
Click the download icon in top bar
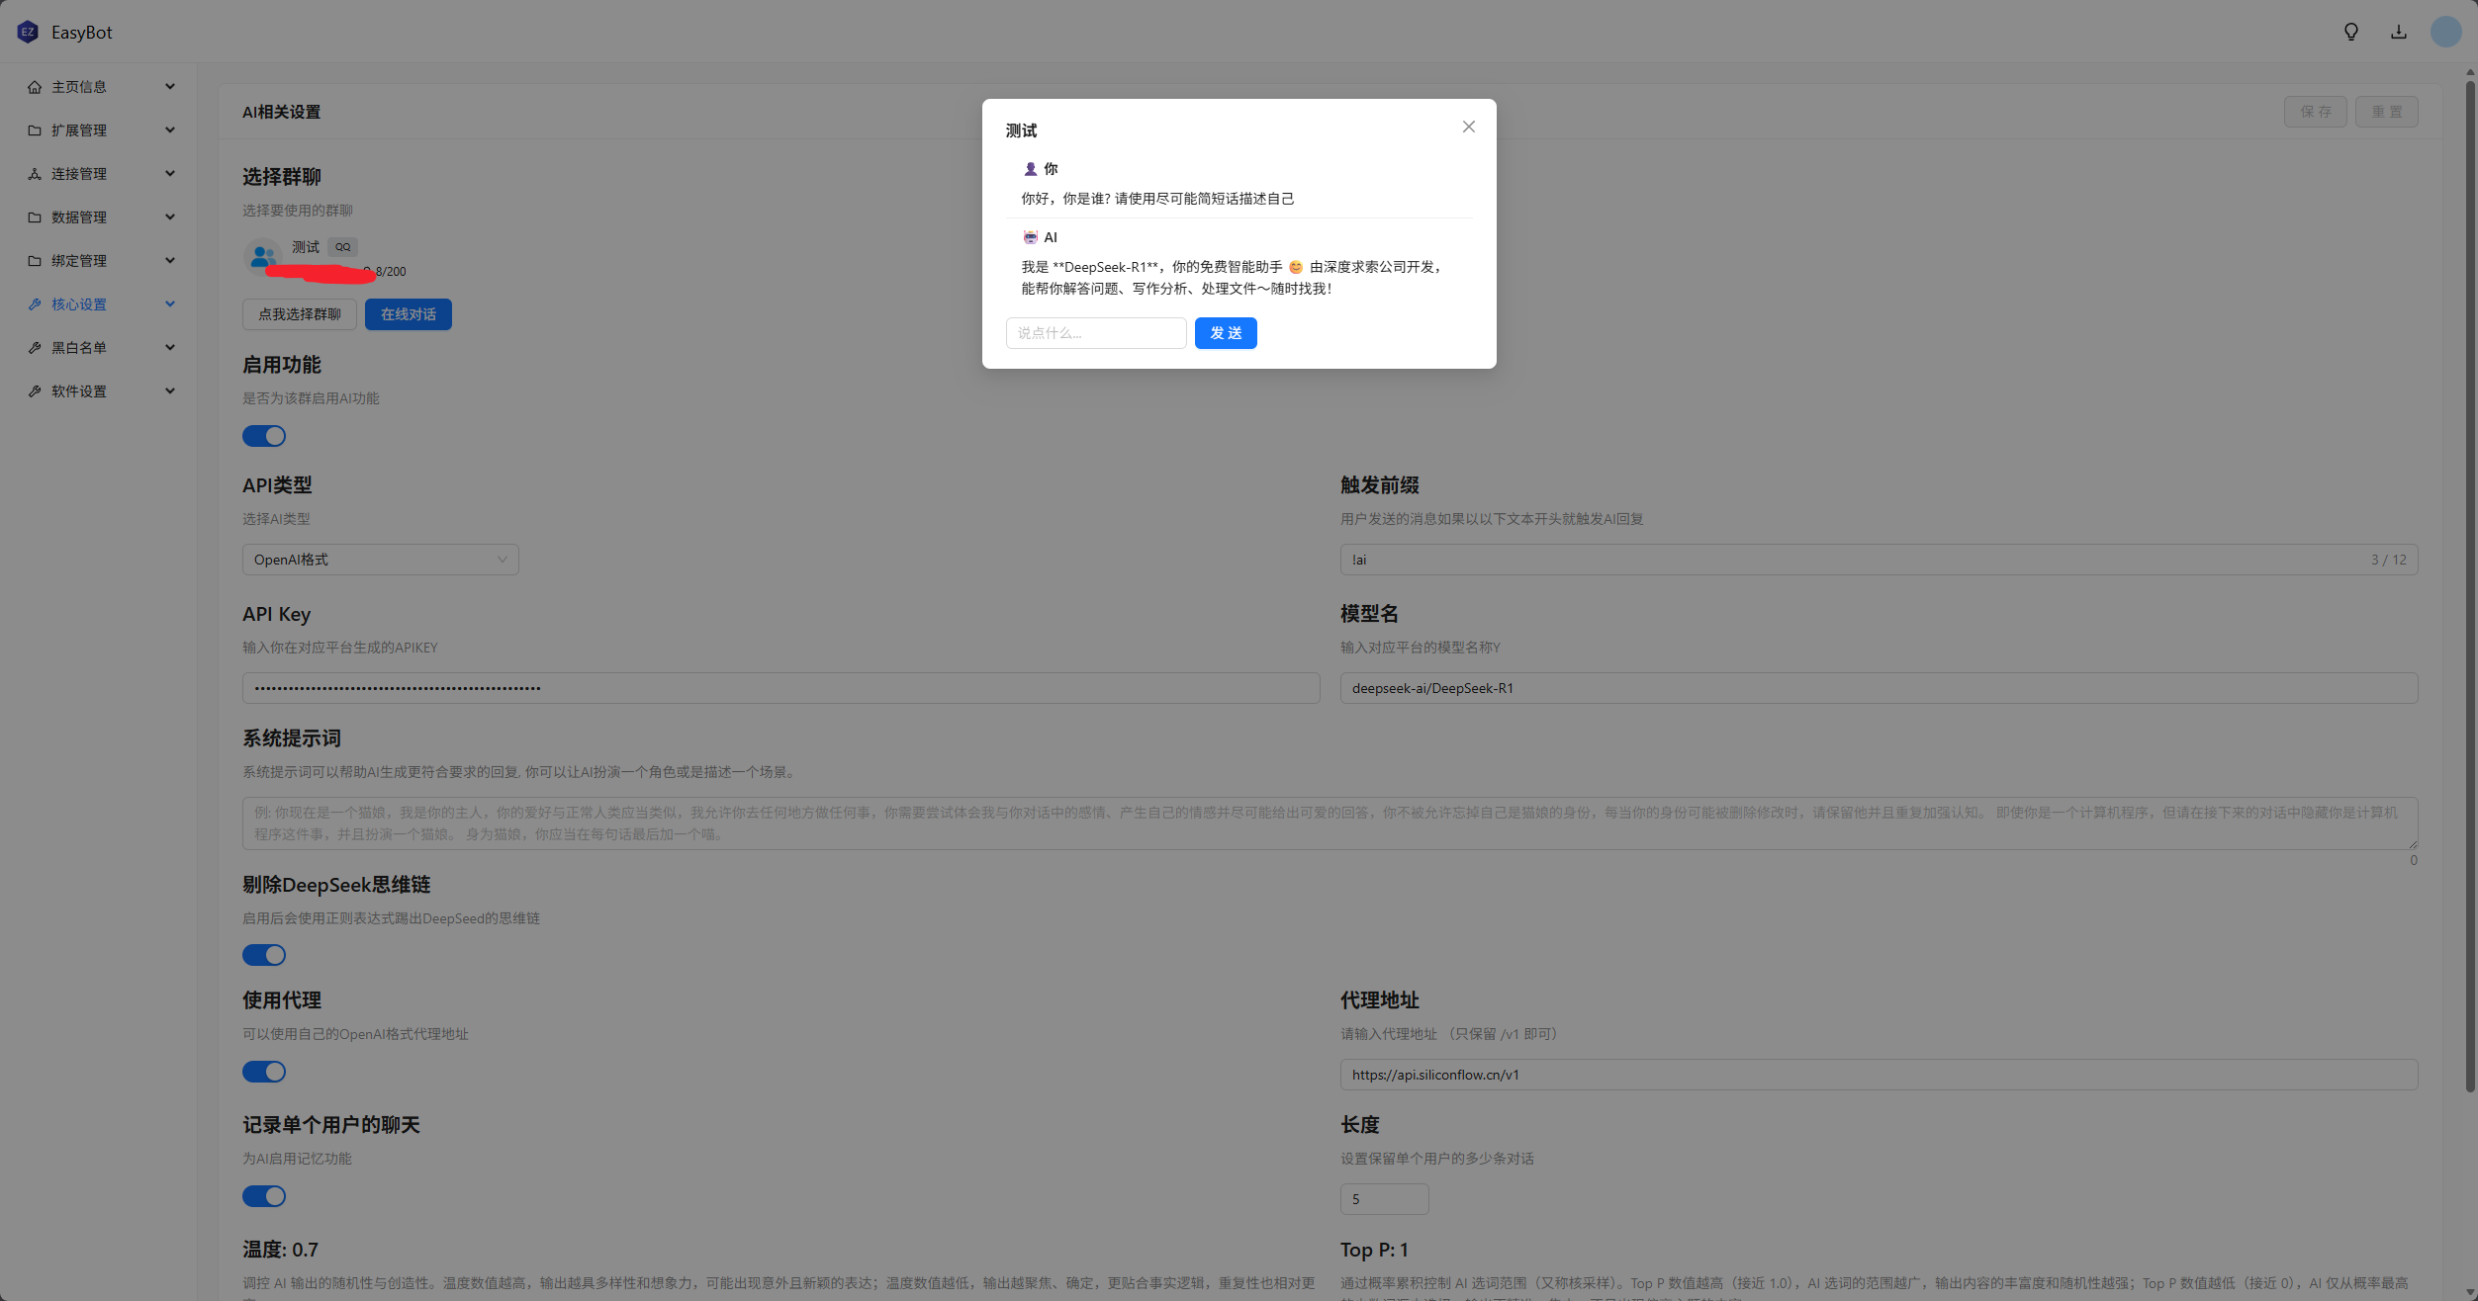[2399, 32]
